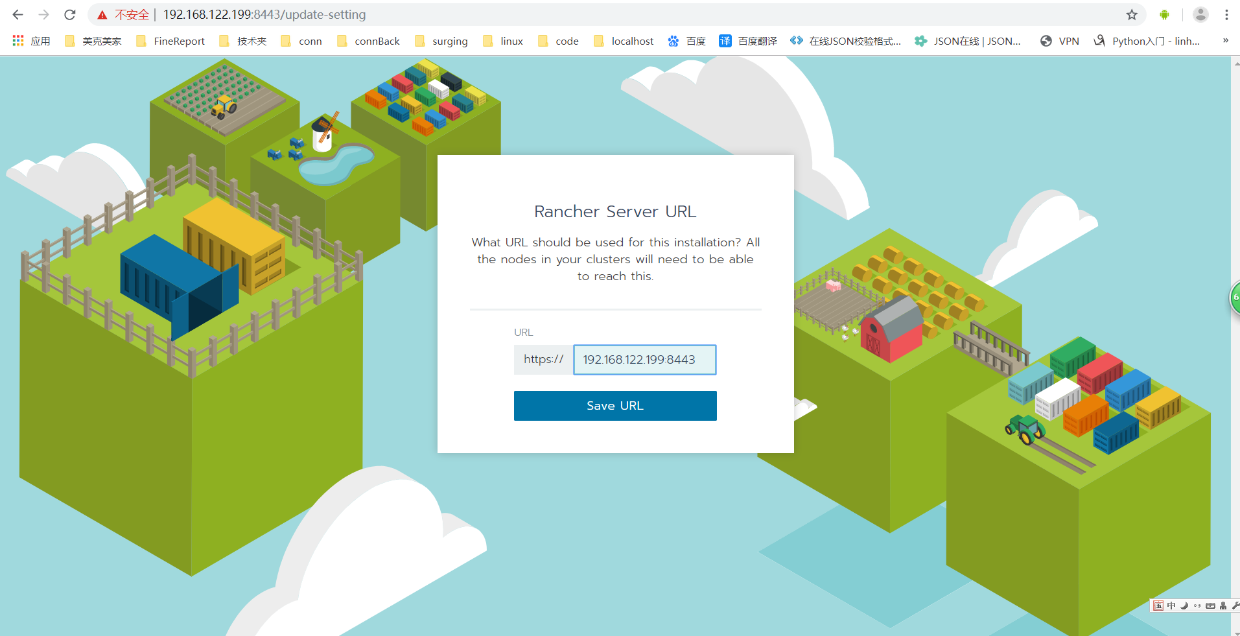
Task: Click the IME moon icon
Action: pos(1184,606)
